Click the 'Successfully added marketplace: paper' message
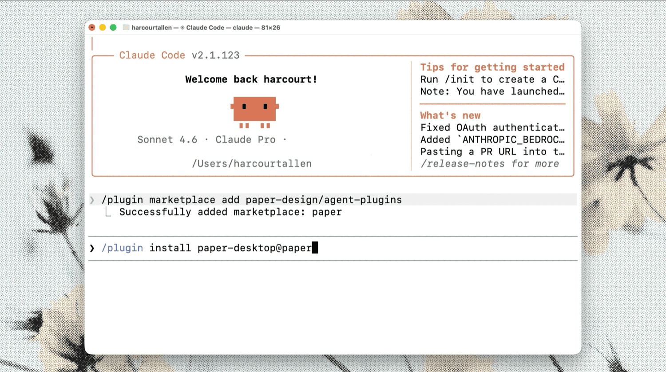 [230, 212]
